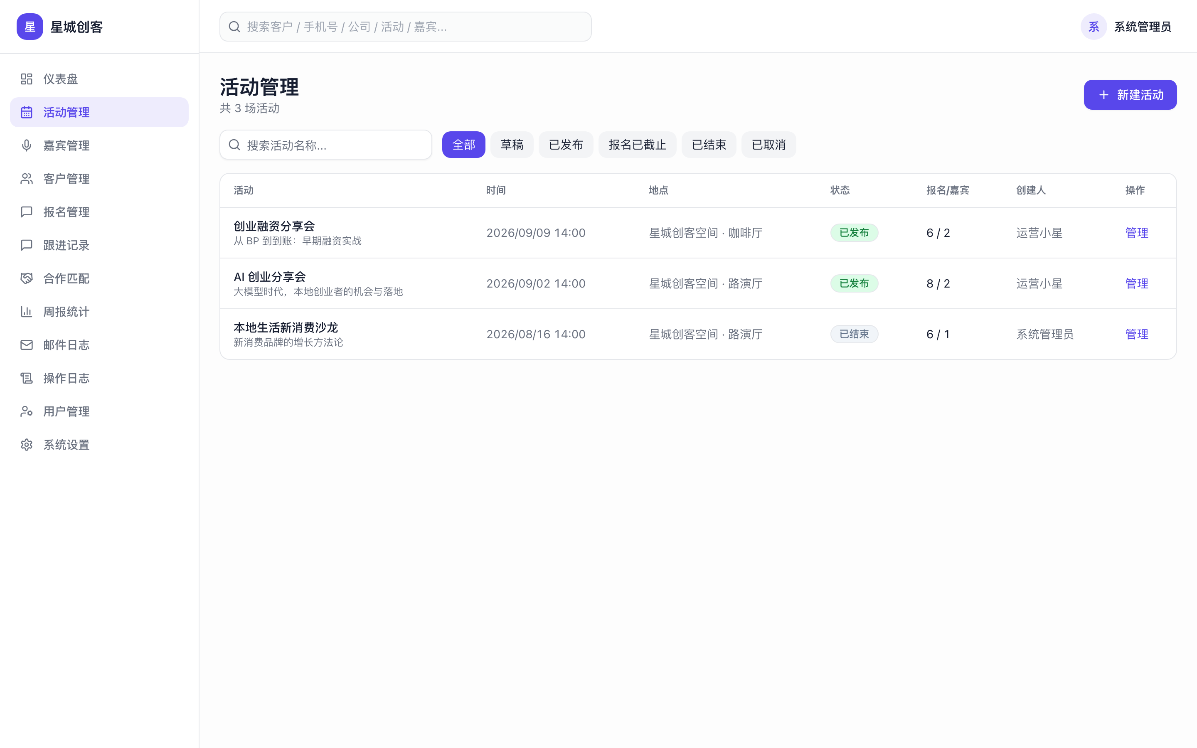The height and width of the screenshot is (748, 1197).
Task: Open 合作匹配 page
Action: (x=99, y=278)
